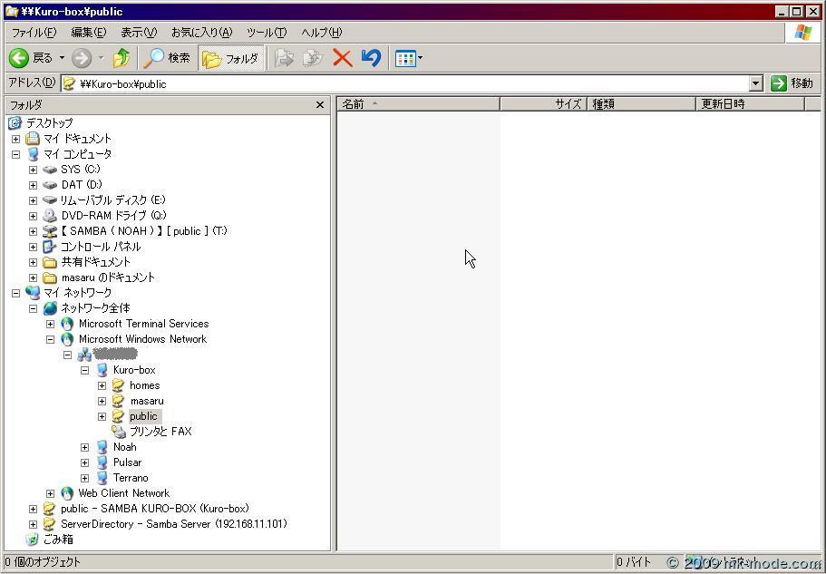Click the 移動 Go button
The width and height of the screenshot is (826, 574).
792,83
